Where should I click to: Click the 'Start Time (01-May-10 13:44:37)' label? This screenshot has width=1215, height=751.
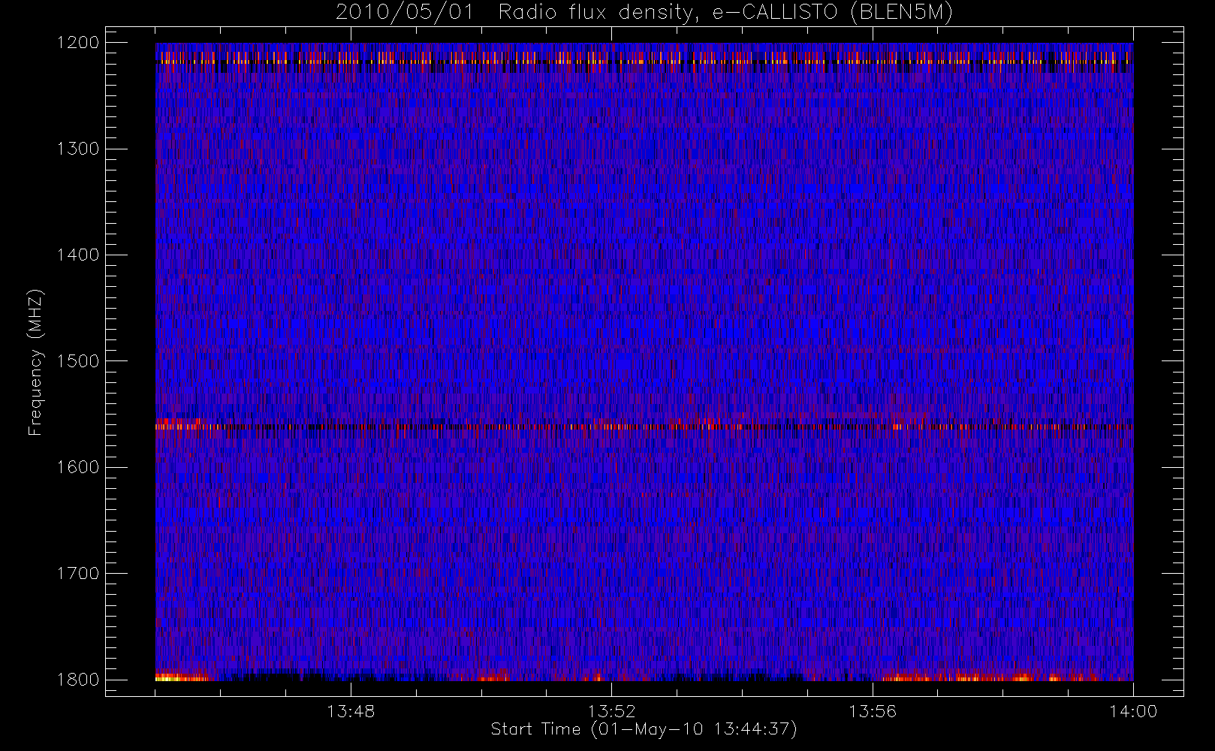pos(644,729)
